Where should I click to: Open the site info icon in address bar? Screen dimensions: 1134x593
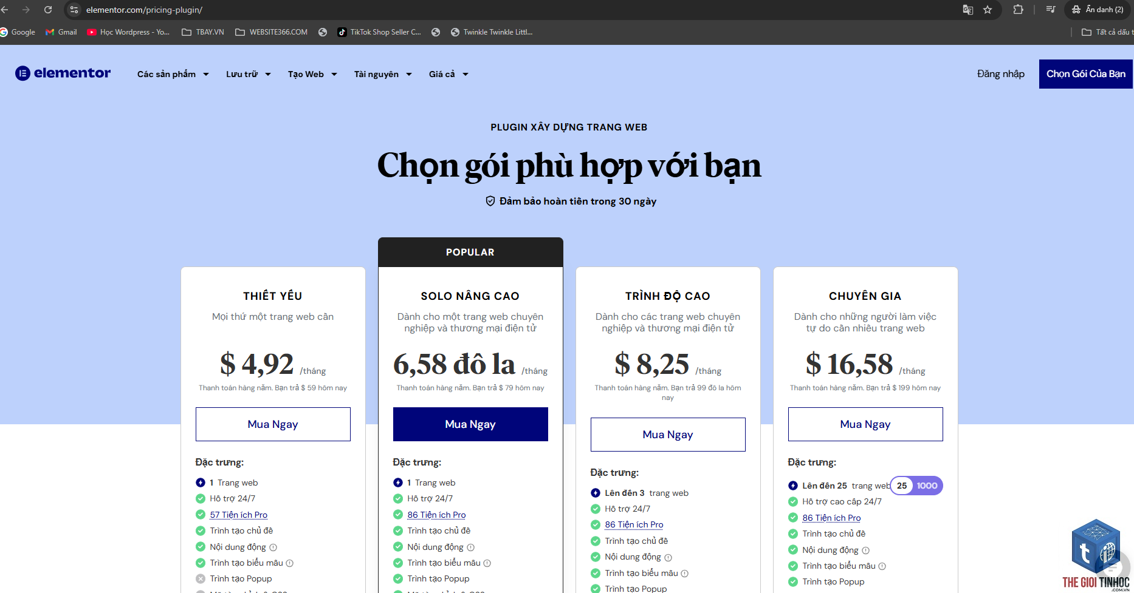click(x=74, y=10)
